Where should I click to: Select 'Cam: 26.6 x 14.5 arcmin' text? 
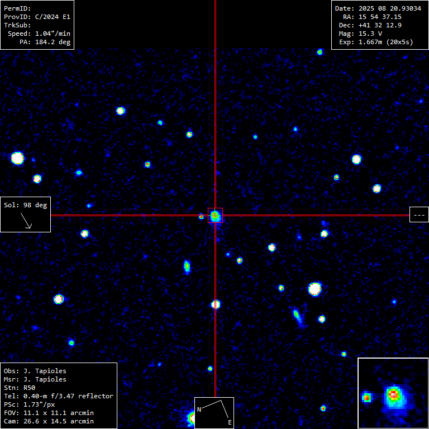point(49,421)
